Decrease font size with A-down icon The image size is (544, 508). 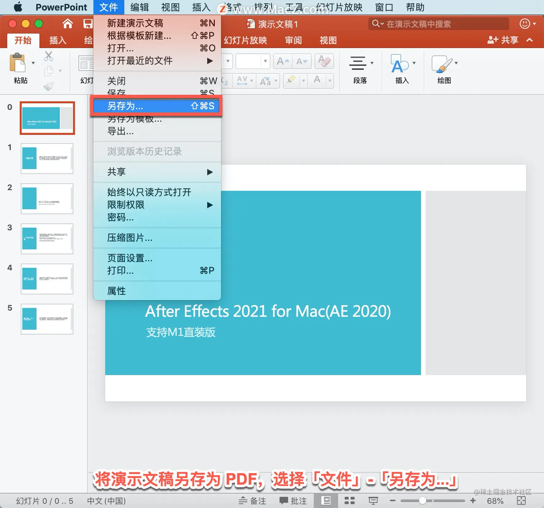point(302,62)
